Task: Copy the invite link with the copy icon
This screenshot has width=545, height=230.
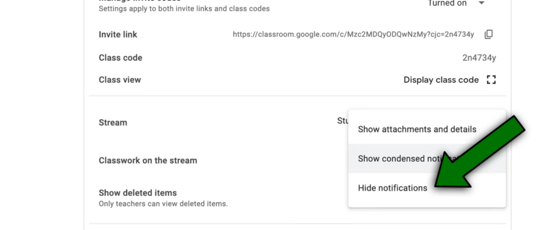Action: click(489, 34)
